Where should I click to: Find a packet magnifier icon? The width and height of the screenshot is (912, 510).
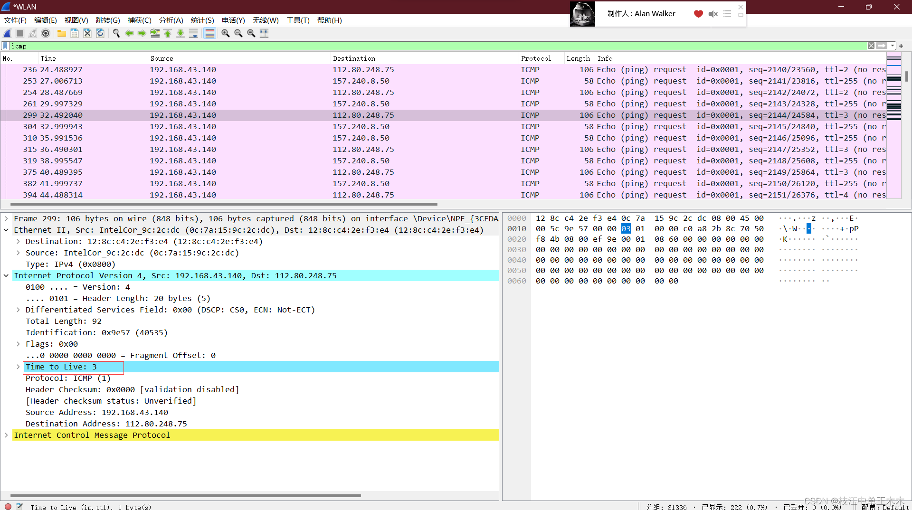116,33
